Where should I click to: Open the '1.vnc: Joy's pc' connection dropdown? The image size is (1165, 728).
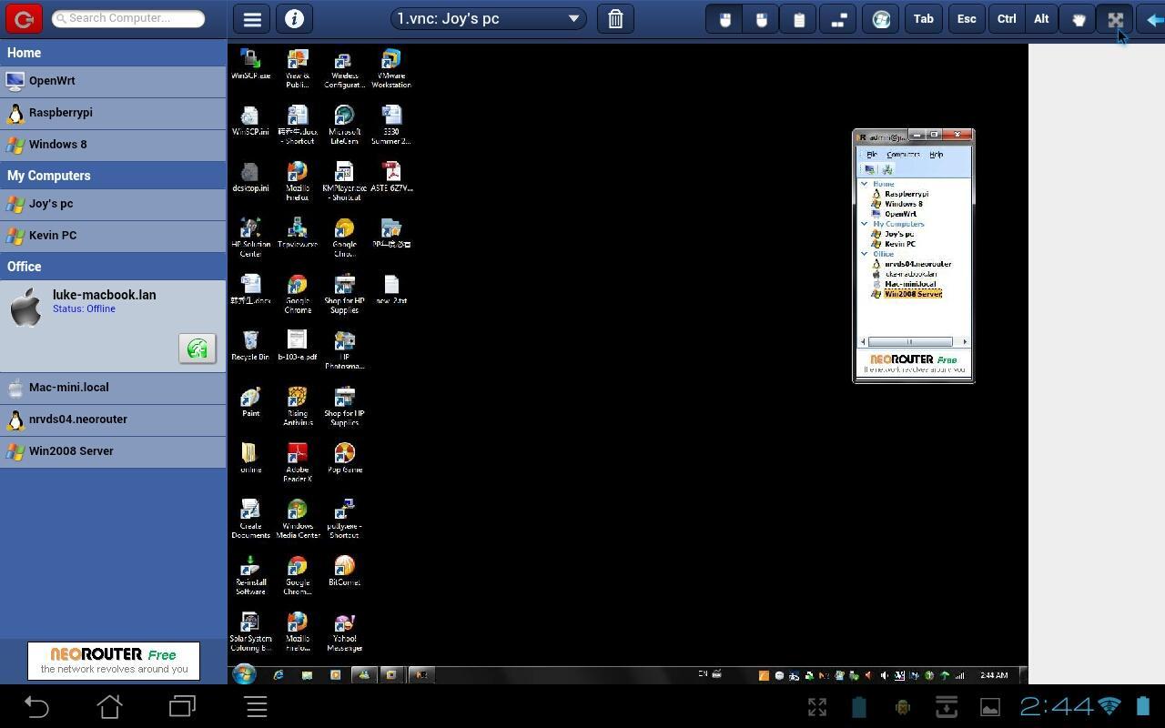[487, 18]
